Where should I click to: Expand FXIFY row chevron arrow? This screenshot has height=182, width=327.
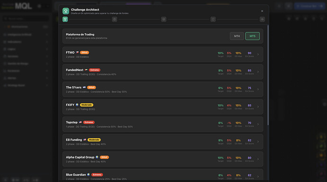pos(258,107)
